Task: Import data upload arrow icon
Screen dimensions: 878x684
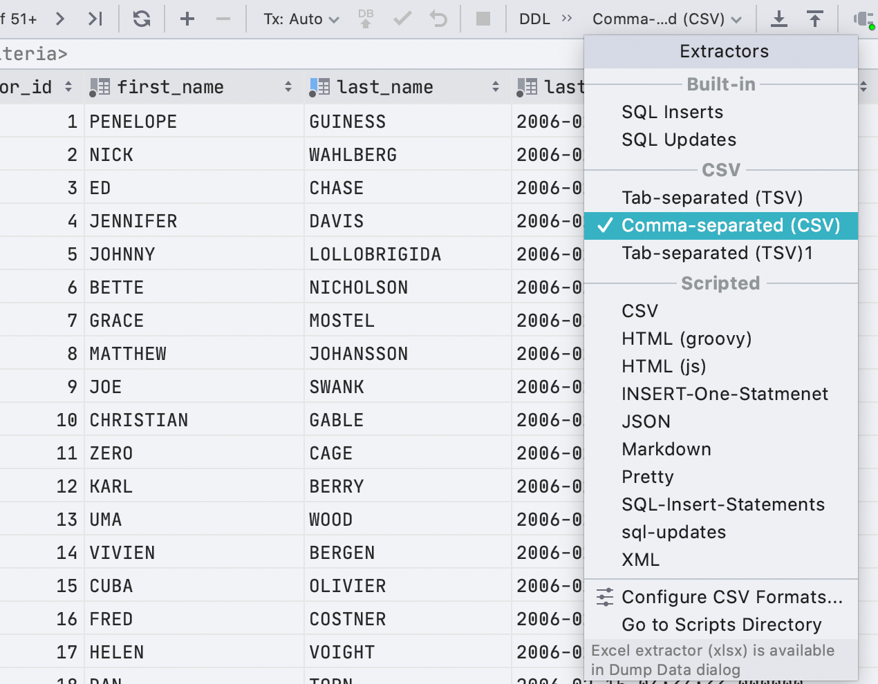Action: pyautogui.click(x=815, y=19)
